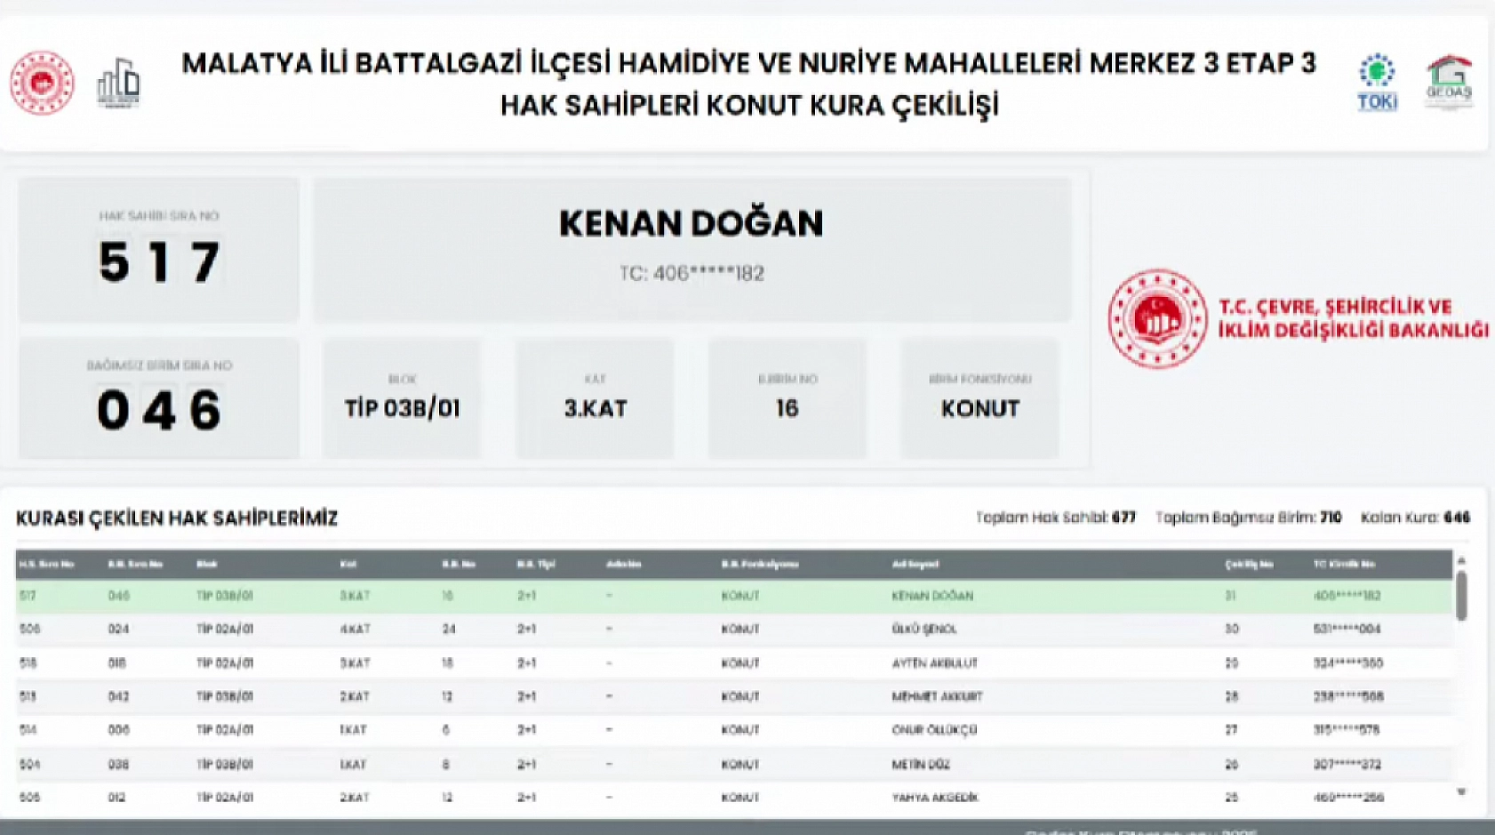This screenshot has height=835, width=1495.
Task: Click the 'KURASI ÇEKİLEN HAK SAHİPLERİMİZ' heading
Action: click(x=177, y=518)
